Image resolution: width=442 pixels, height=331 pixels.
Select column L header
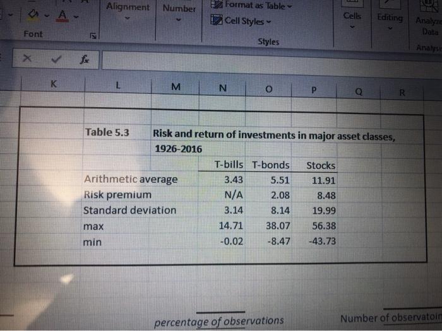(118, 85)
